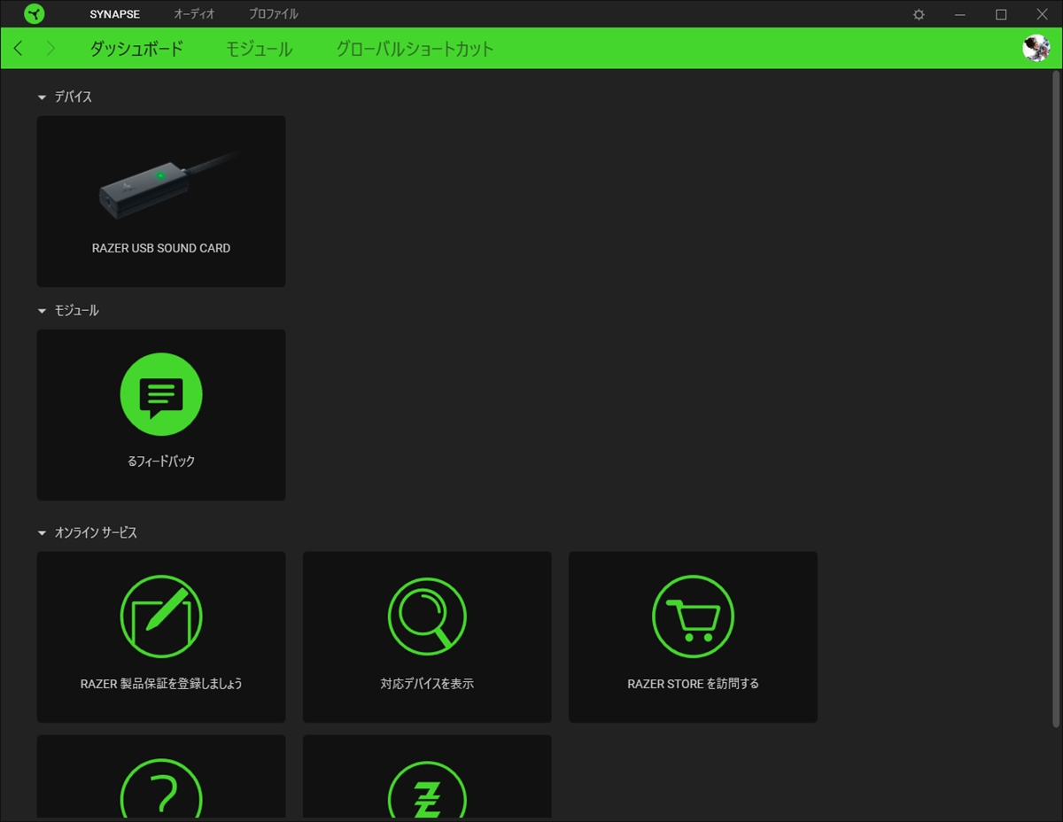1063x822 pixels.
Task: Collapse the オンライン サービス section
Action: click(x=42, y=533)
